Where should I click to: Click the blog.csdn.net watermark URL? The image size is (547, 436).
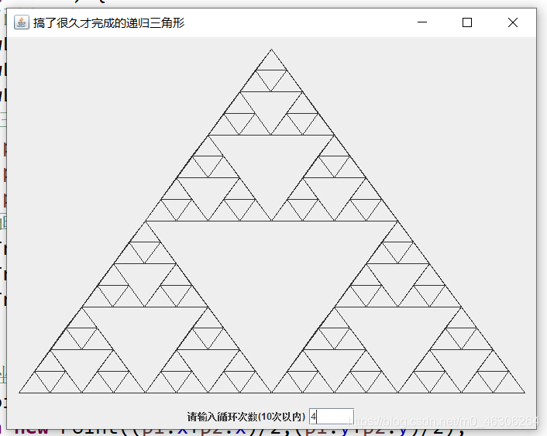(444, 422)
